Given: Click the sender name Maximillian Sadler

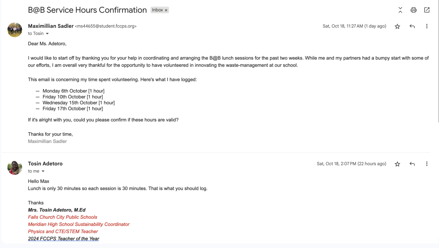Looking at the screenshot, I should (50, 26).
